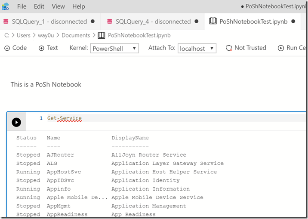The image size is (308, 219).
Task: Click line number 1 in code cell
Action: [x=41, y=118]
